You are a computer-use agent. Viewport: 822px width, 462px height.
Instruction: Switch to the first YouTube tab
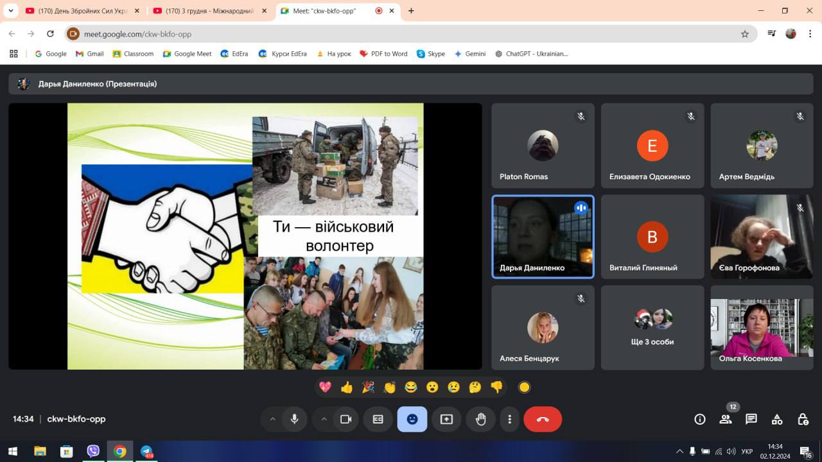coord(76,11)
